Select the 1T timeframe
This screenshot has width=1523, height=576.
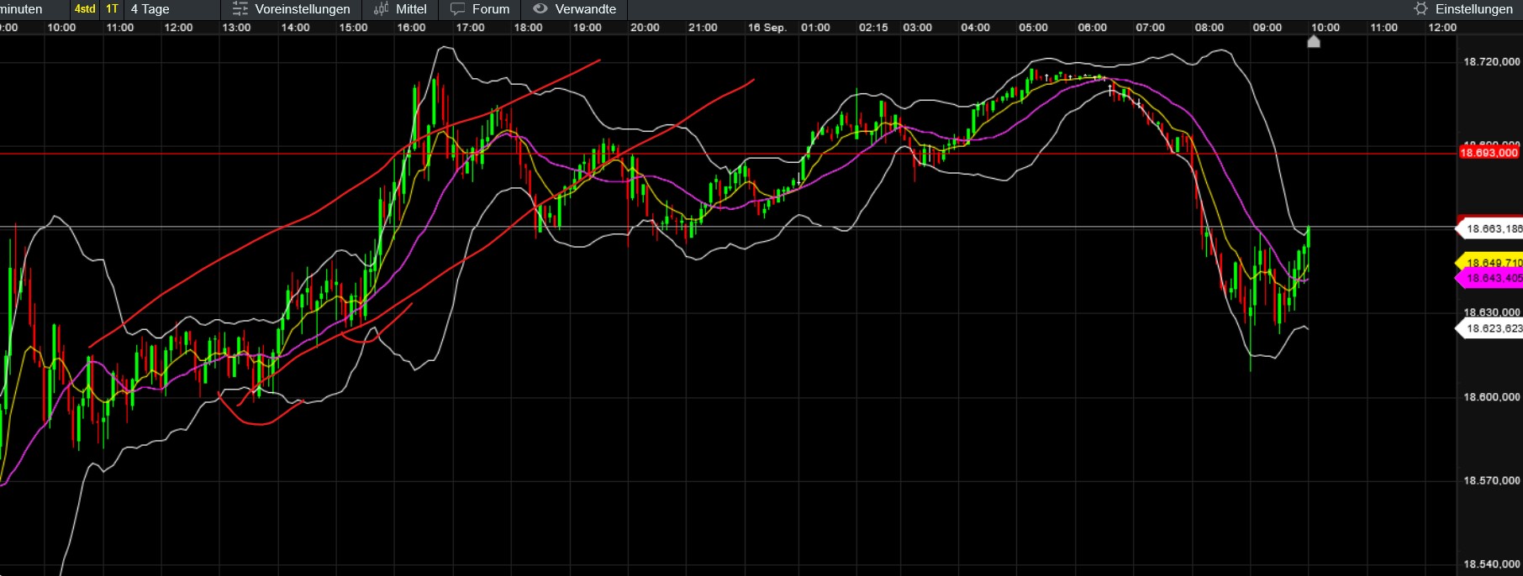click(x=112, y=9)
